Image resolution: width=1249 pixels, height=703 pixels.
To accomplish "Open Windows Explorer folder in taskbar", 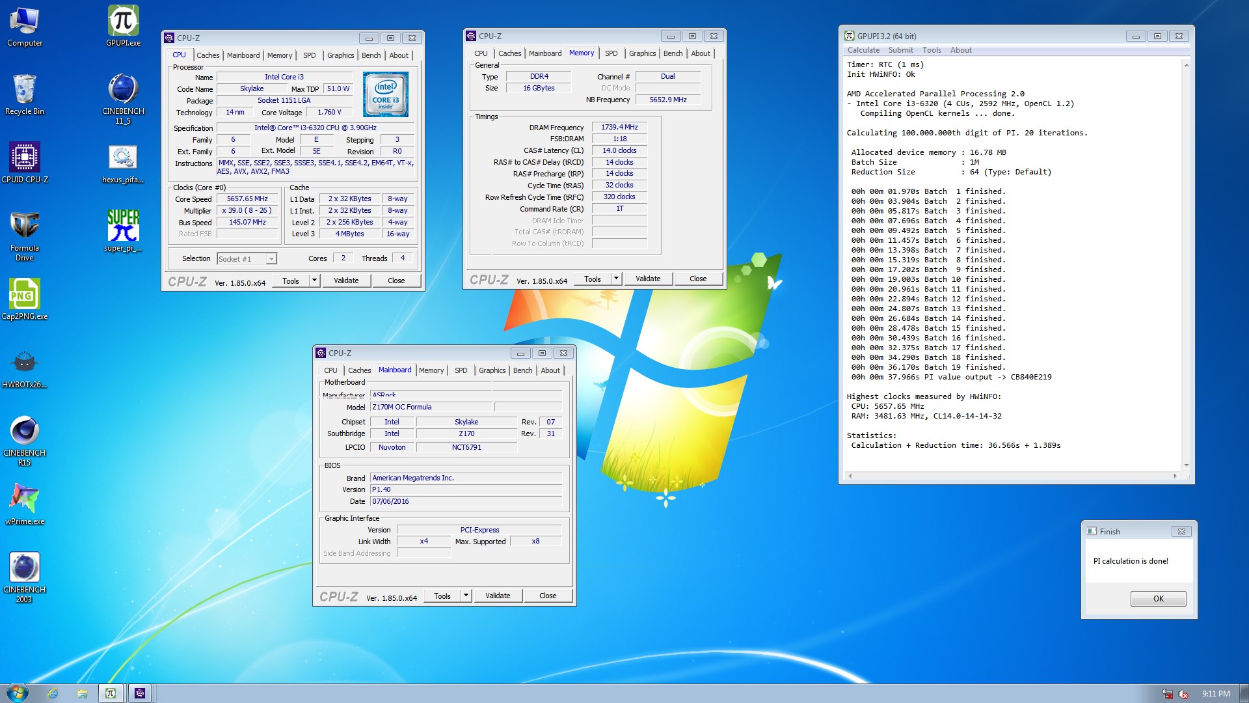I will pyautogui.click(x=82, y=693).
